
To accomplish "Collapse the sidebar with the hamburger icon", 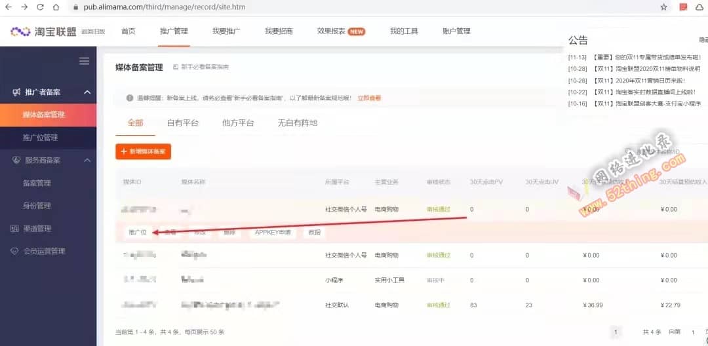I will tap(84, 61).
